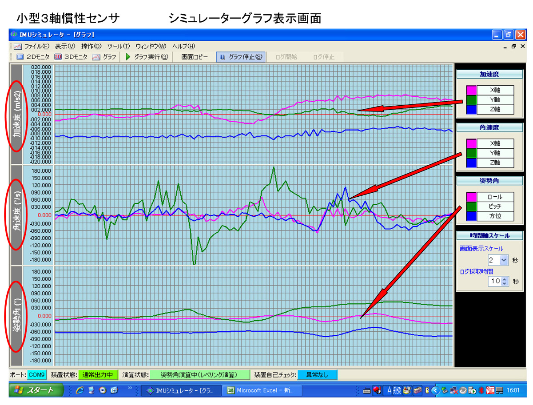
Task: Click the Internet Explorer quick launch icon
Action: click(80, 390)
